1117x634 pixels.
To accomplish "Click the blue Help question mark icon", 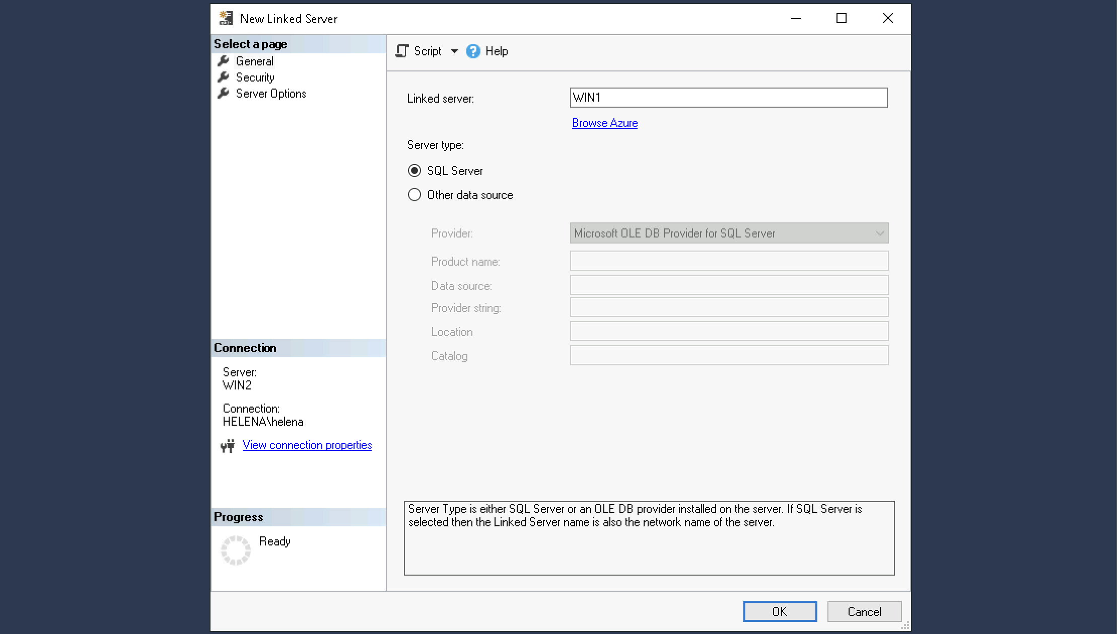I will 473,51.
